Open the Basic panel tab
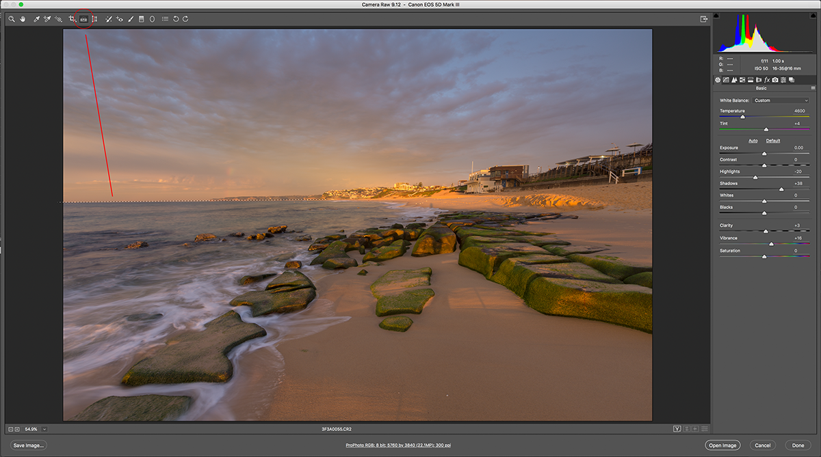The height and width of the screenshot is (457, 821). pos(718,80)
